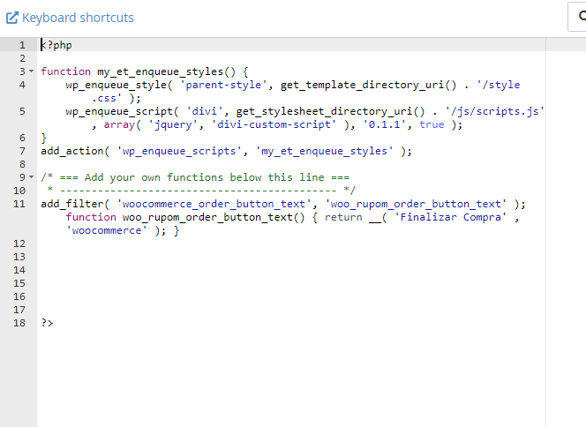Screen dimensions: 586x427
Task: Place cursor on the <?php opening tag
Action: tap(56, 45)
